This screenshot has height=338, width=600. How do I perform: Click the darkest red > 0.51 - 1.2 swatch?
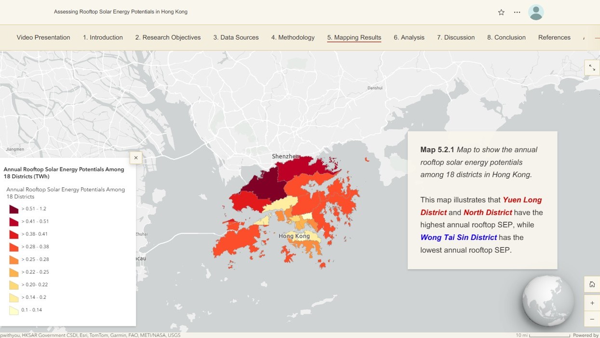(x=14, y=209)
